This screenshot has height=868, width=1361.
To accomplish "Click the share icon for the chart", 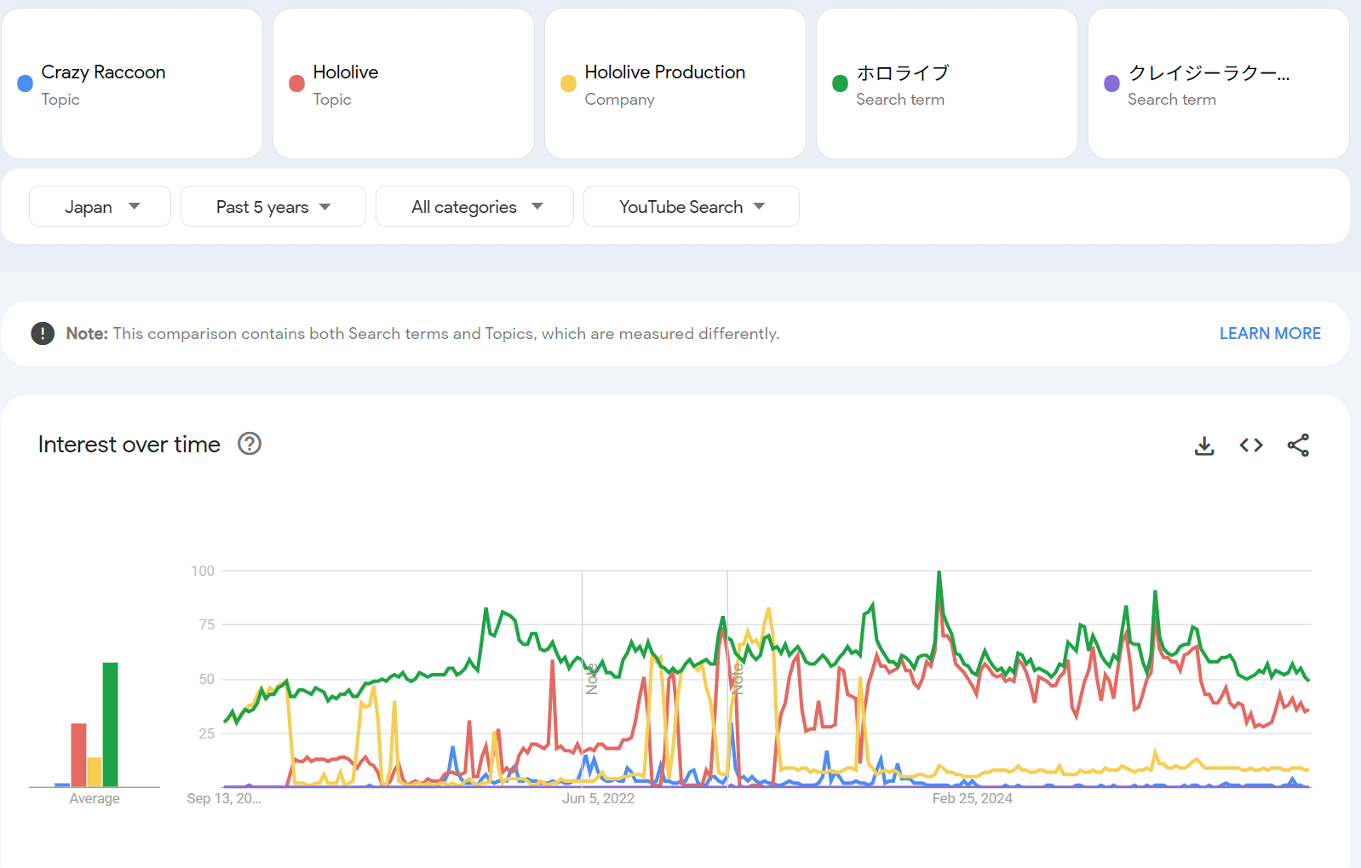I will click(1298, 445).
